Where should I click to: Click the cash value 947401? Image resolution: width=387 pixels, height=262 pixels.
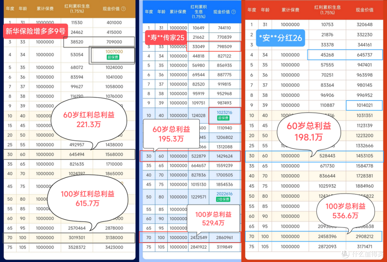(364, 65)
